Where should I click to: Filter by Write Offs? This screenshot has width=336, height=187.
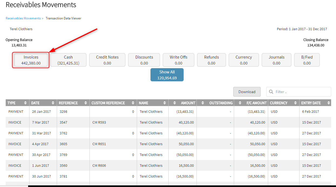[x=178, y=60]
